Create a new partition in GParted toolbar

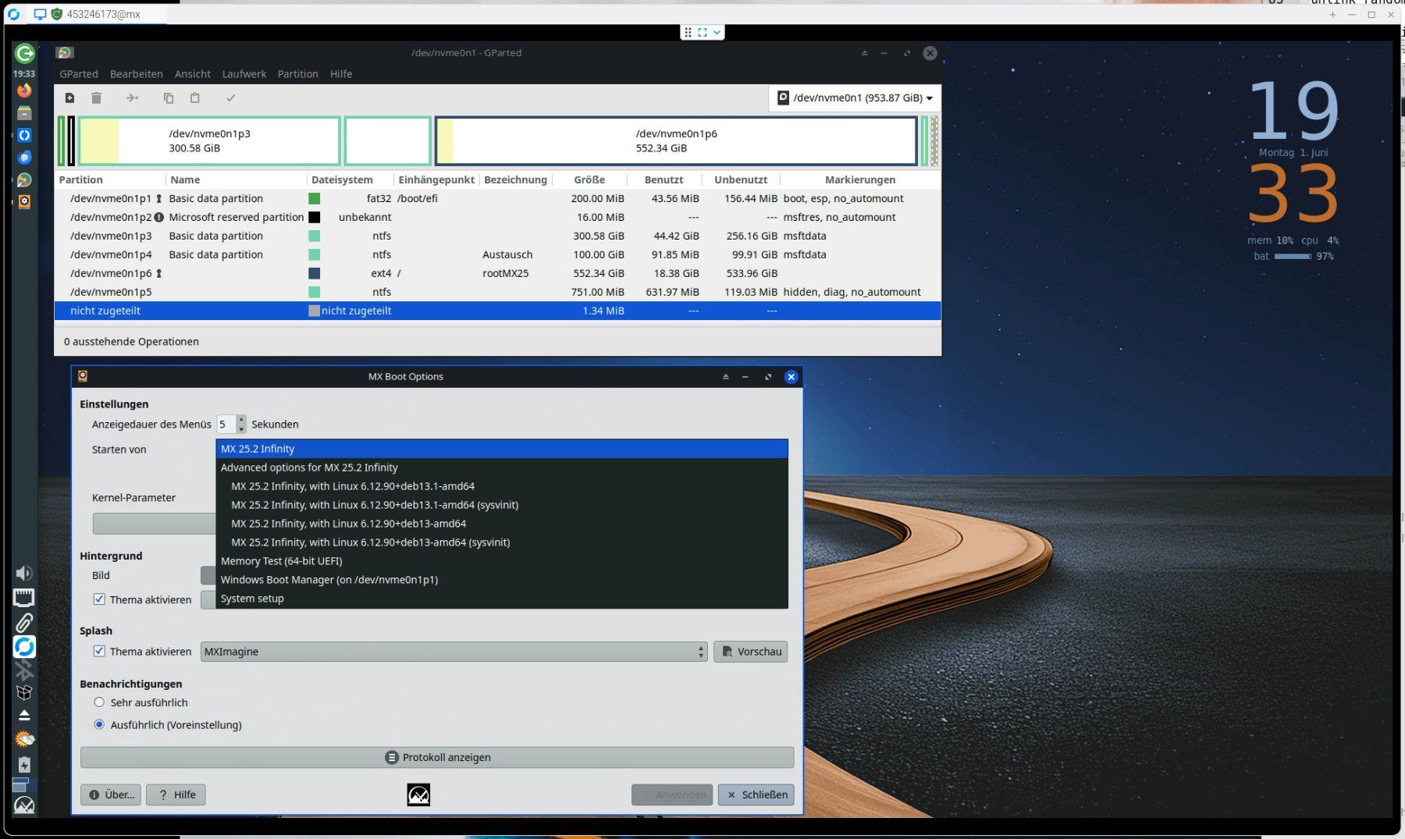pyautogui.click(x=69, y=98)
